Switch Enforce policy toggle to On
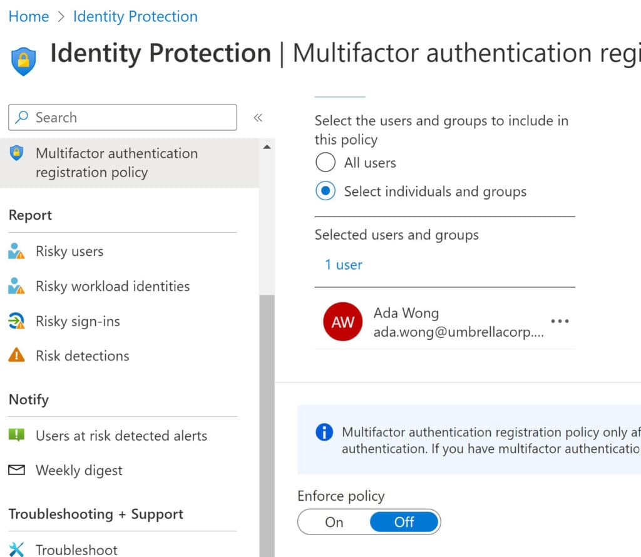 [x=335, y=521]
